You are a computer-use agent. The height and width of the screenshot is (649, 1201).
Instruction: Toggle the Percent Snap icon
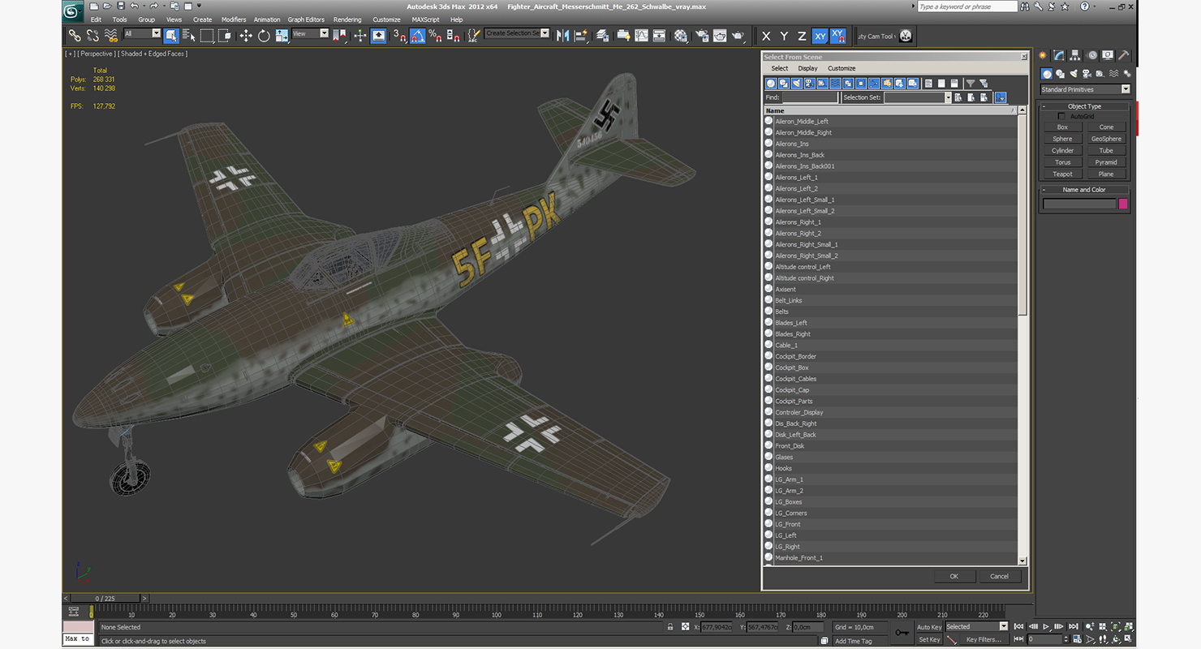[435, 36]
